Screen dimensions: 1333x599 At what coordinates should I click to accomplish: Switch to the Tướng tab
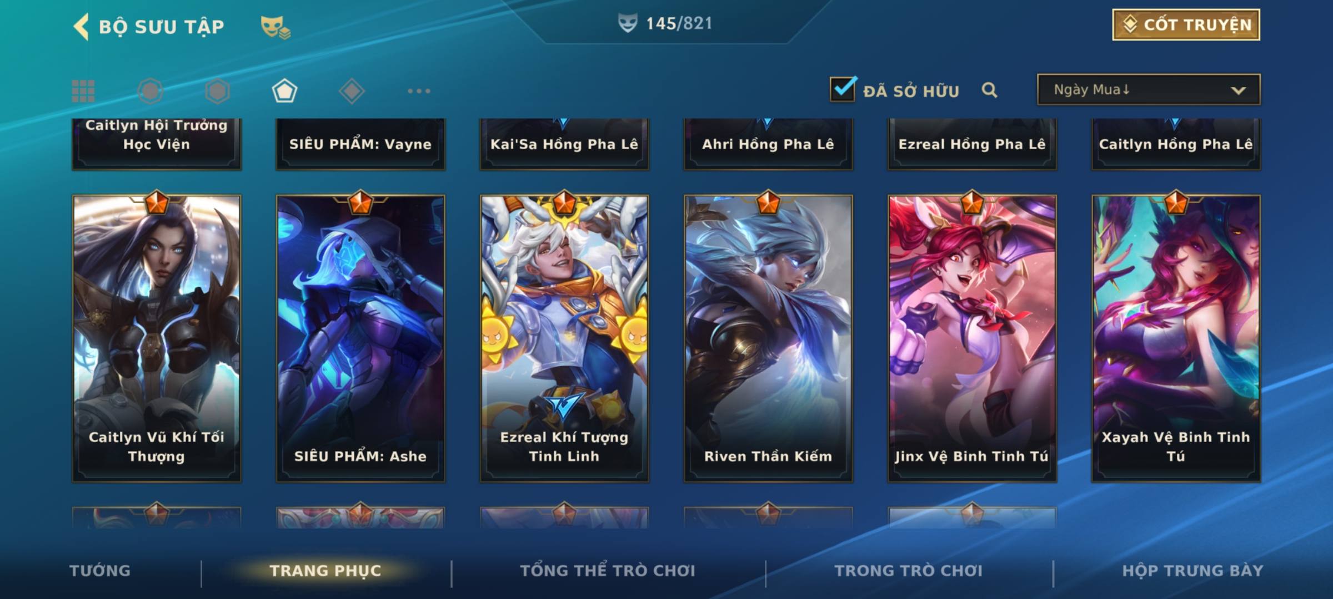point(100,571)
